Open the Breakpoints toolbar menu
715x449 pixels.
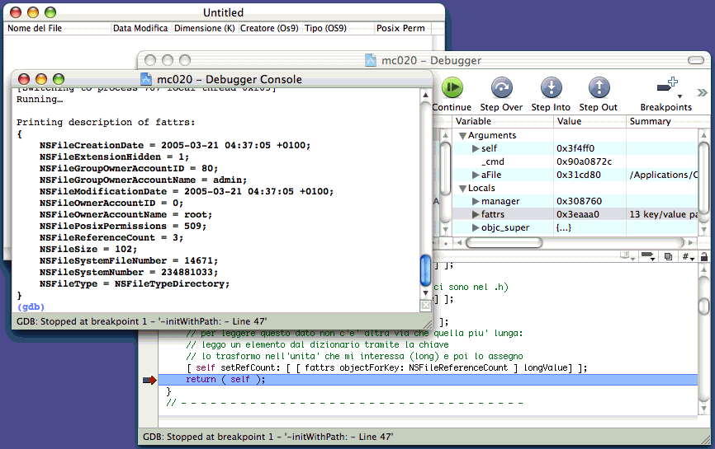(x=666, y=89)
